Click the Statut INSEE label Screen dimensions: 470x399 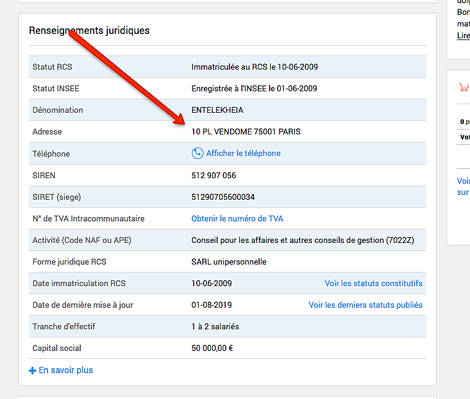[x=56, y=88]
